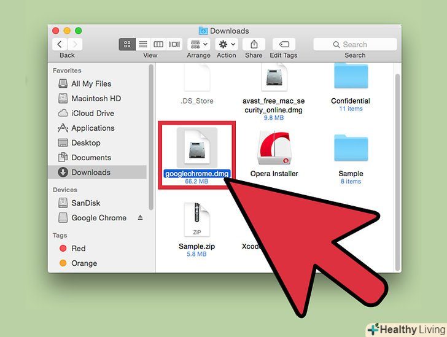Switch to list view

click(143, 44)
